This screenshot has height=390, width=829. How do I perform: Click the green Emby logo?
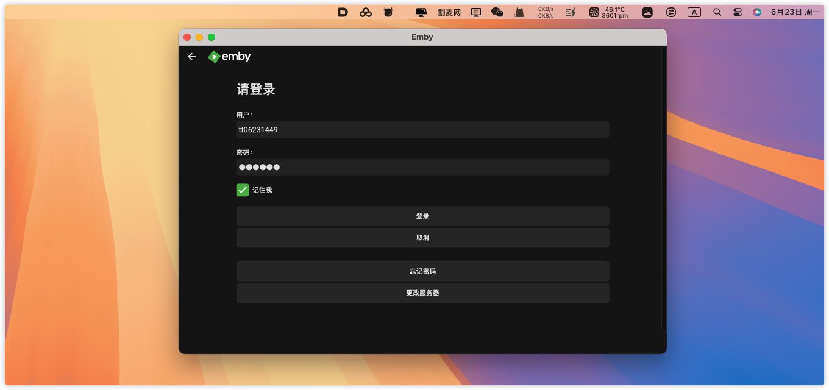[x=229, y=57]
